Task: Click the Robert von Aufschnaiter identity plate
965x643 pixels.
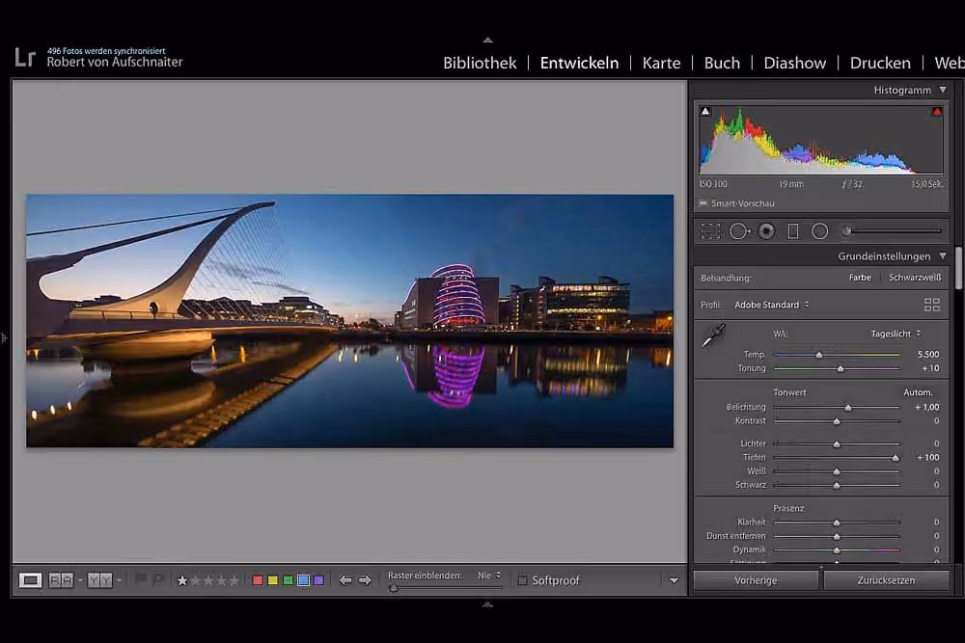Action: tap(115, 62)
